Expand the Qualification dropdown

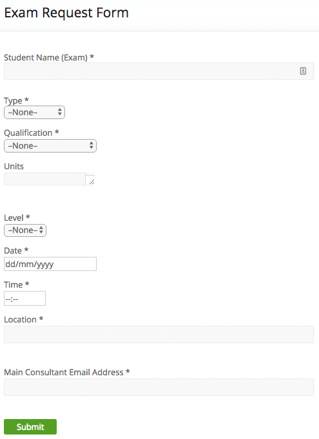50,146
